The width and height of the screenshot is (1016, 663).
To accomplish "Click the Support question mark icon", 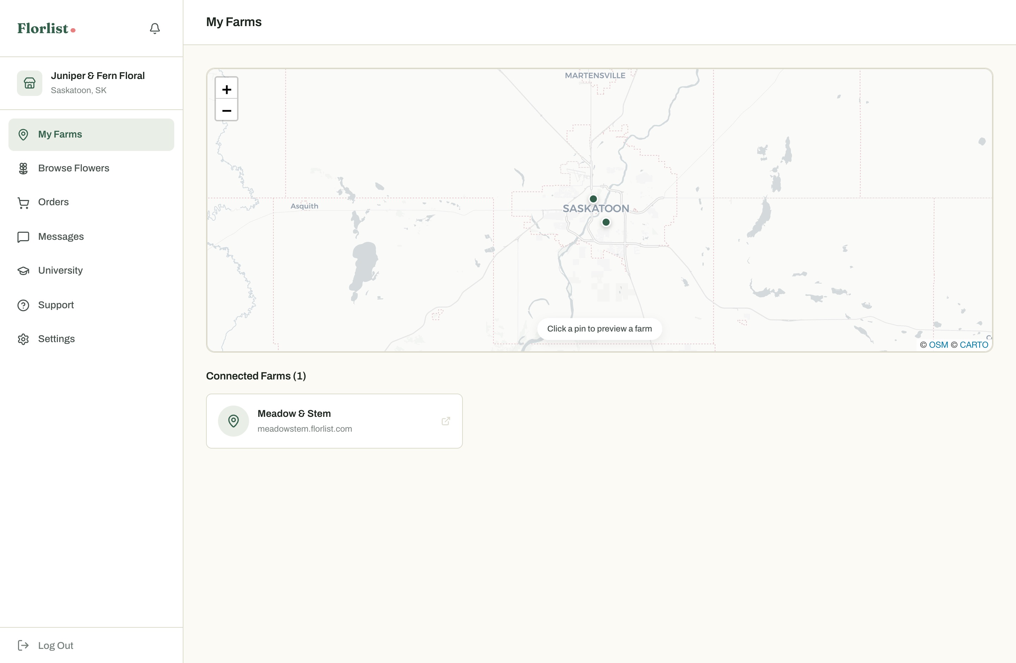I will (x=23, y=305).
